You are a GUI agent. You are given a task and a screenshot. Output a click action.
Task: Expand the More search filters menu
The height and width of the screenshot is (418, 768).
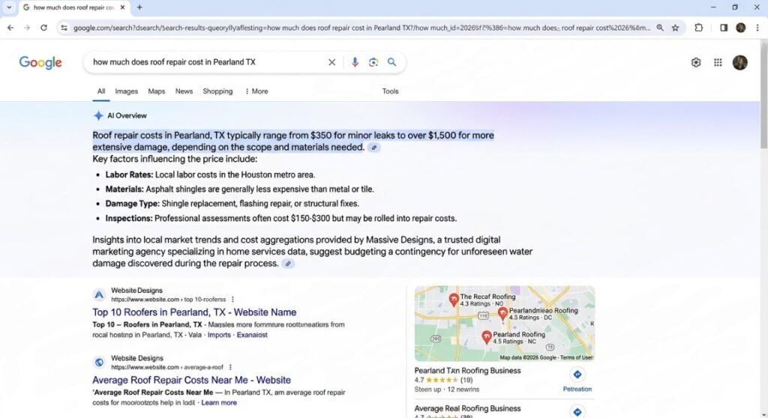pos(256,91)
